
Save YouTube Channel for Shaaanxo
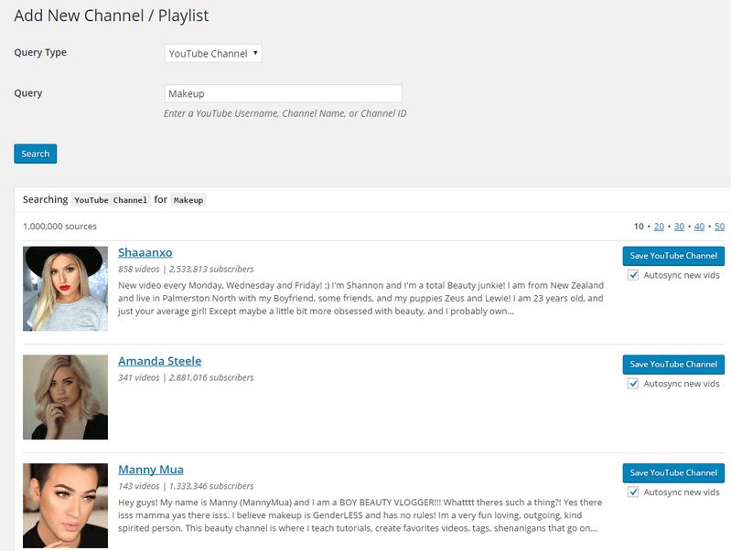[673, 256]
